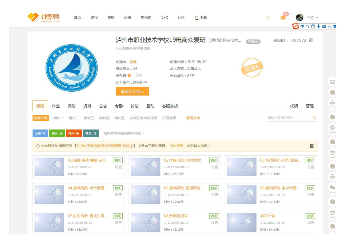Image resolution: width=345 pixels, height=244 pixels.
Task: Dismiss the new course notification banner
Action: [311, 146]
